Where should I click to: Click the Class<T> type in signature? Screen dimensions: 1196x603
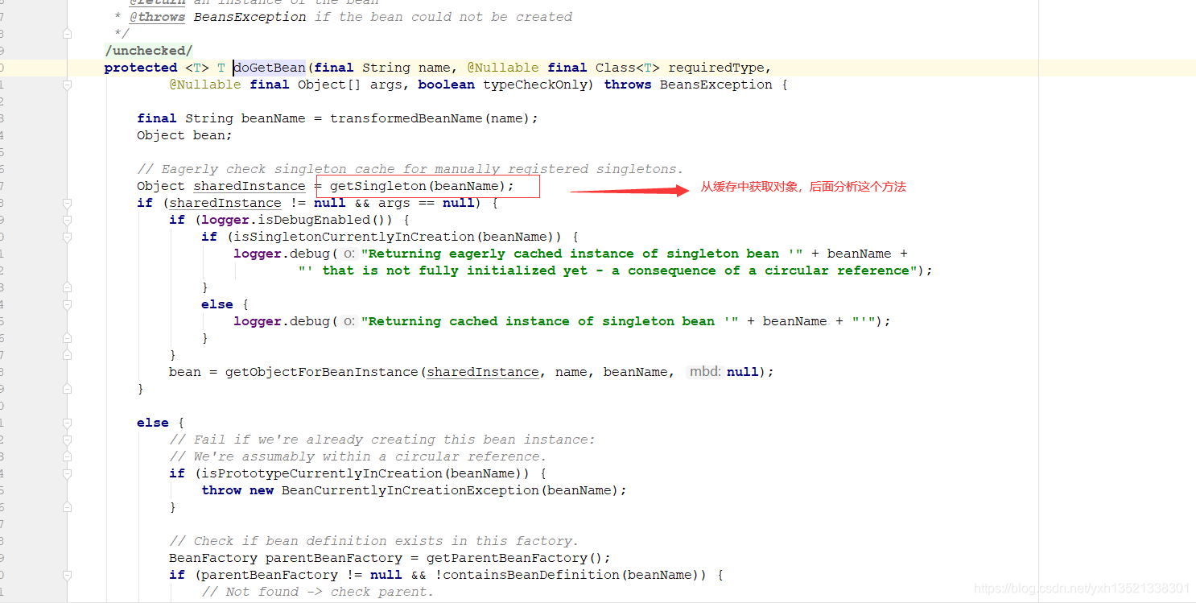[628, 68]
